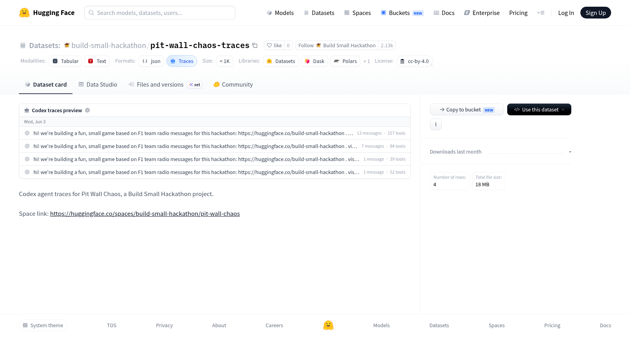The width and height of the screenshot is (630, 339).
Task: Select the Traces format tag
Action: tap(182, 61)
